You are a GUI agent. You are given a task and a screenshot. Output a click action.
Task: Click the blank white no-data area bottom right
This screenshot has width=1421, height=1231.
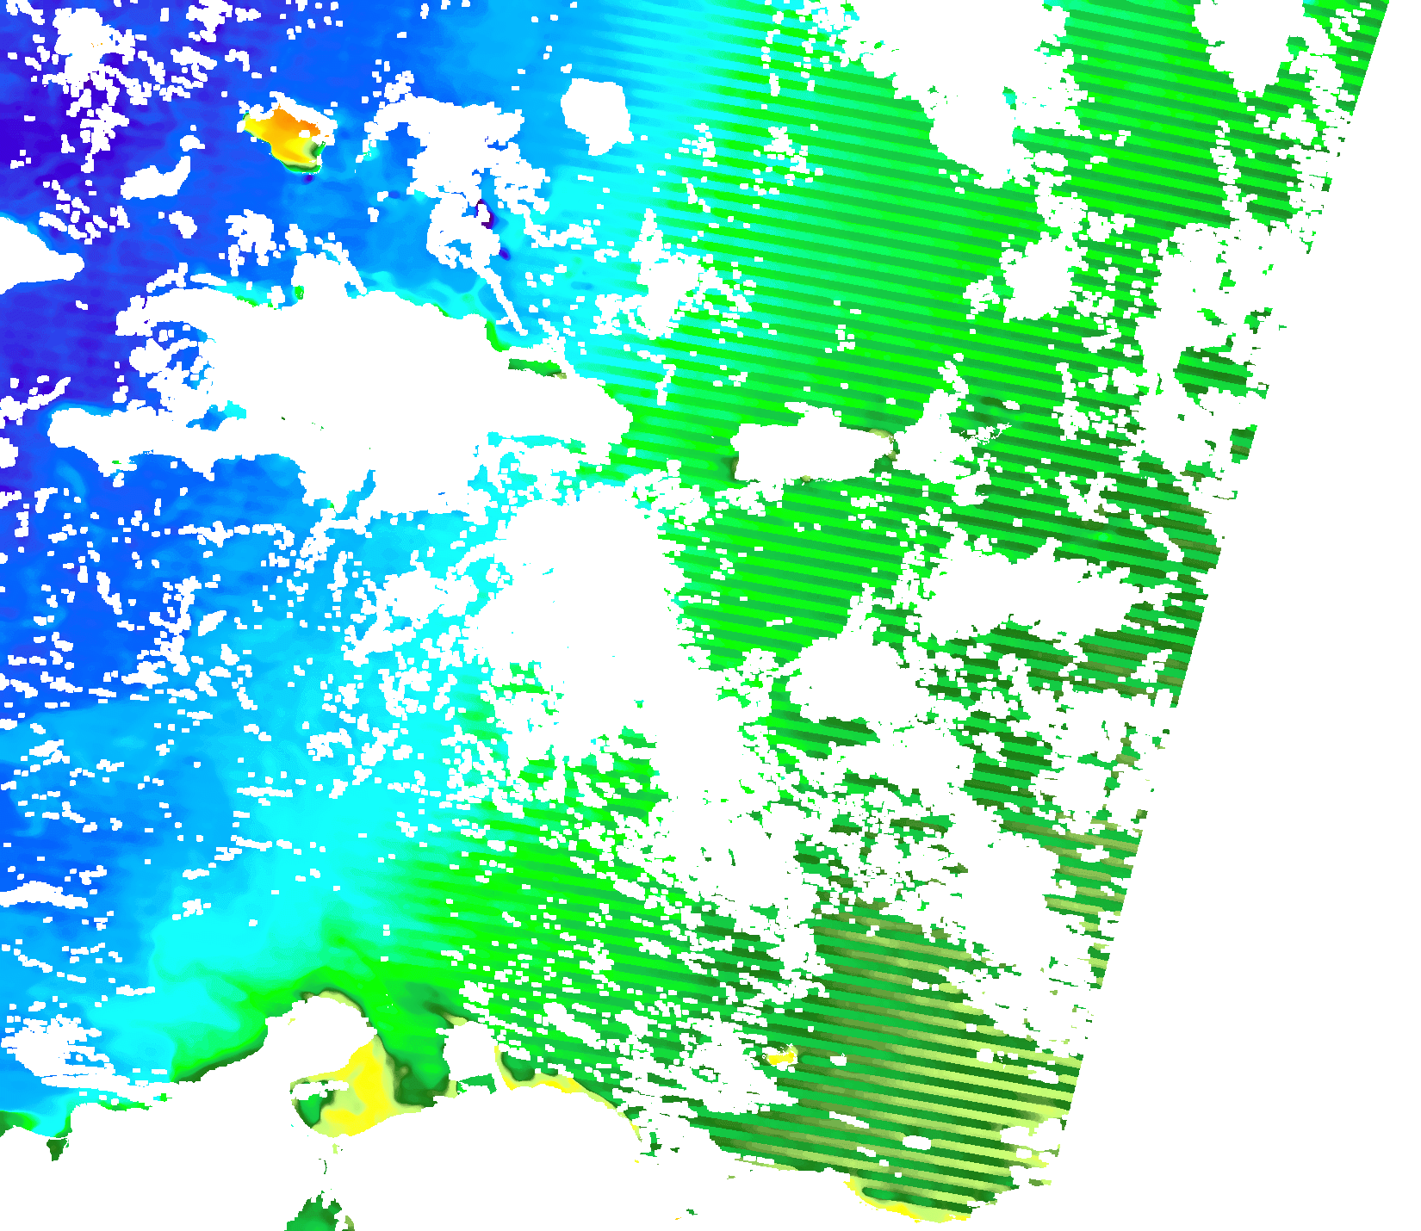(1249, 1033)
